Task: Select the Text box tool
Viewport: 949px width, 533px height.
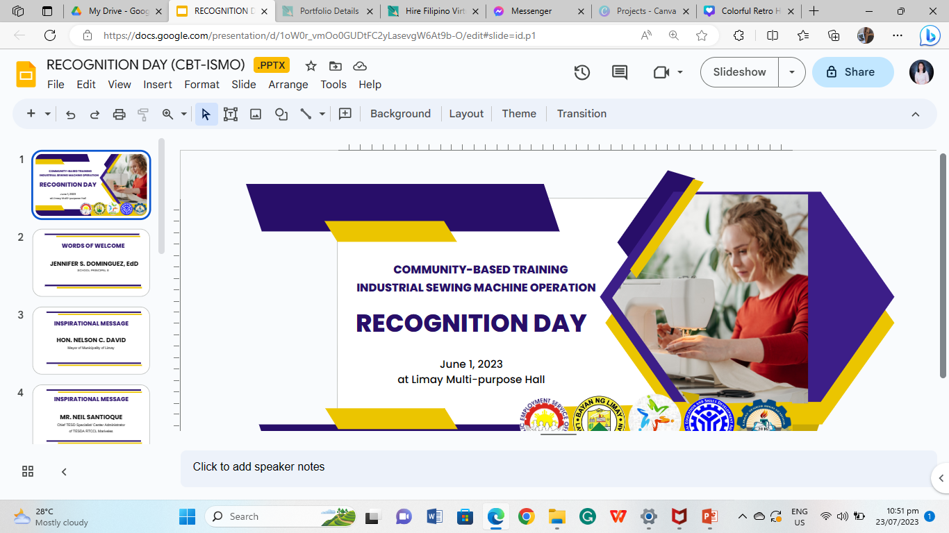Action: tap(231, 115)
